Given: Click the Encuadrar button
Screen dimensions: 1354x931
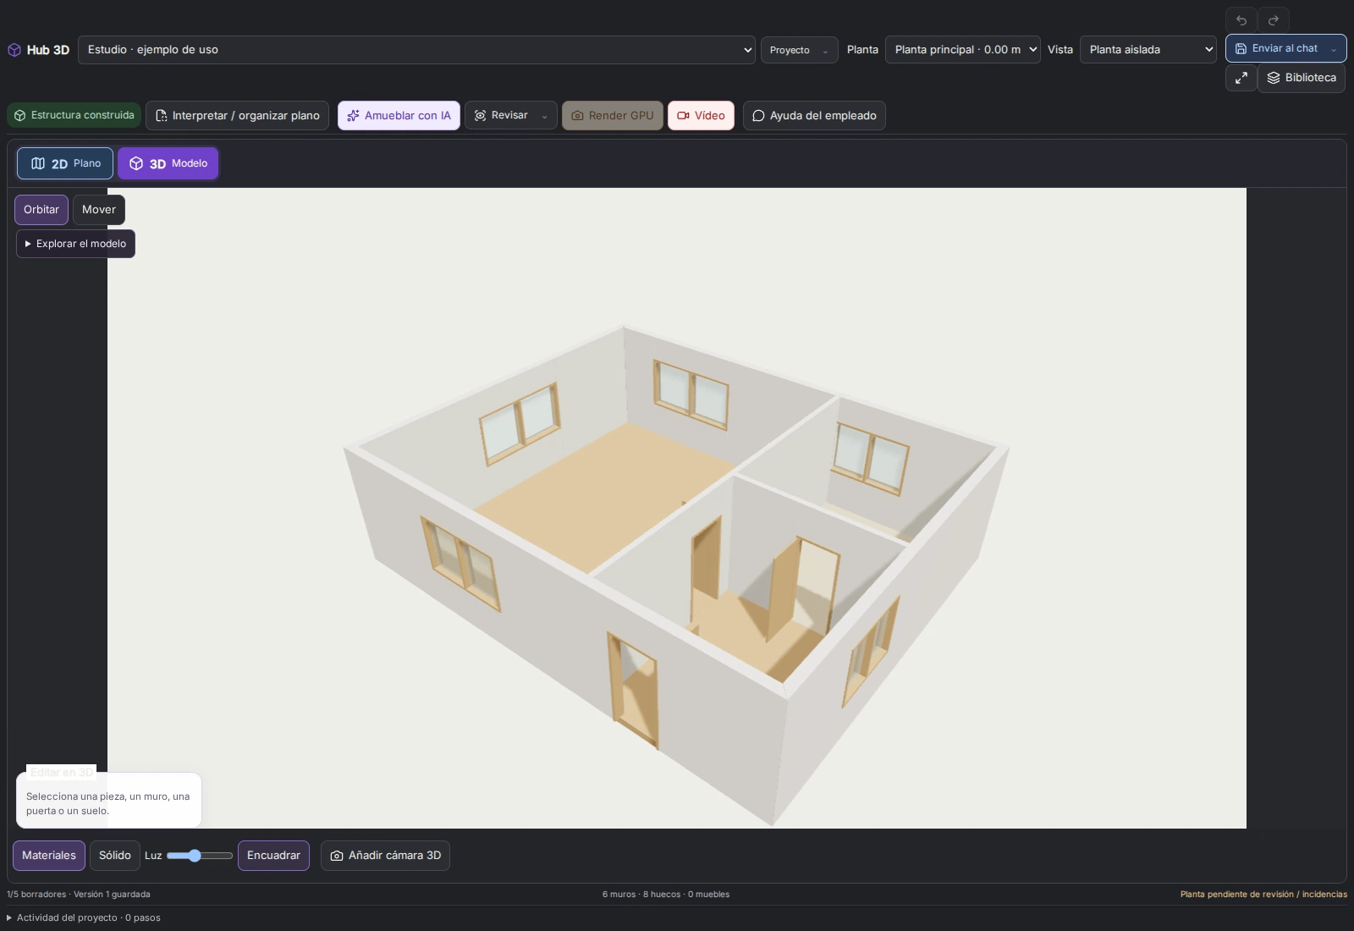Looking at the screenshot, I should point(273,856).
